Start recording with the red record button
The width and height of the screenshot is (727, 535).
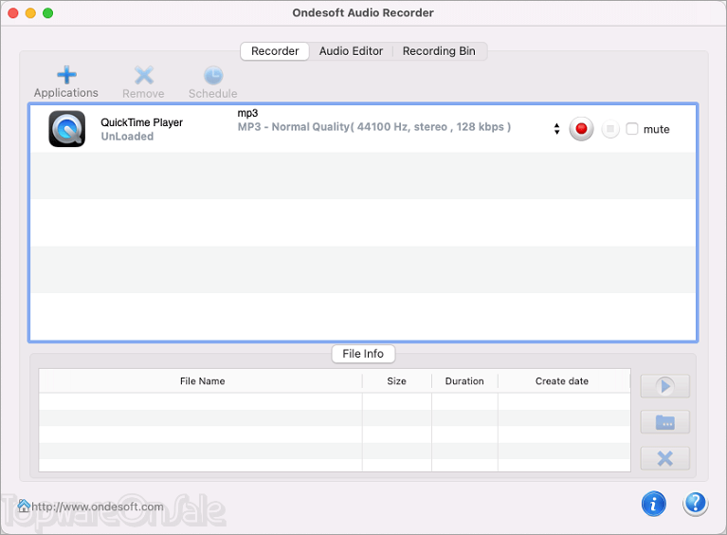click(581, 128)
